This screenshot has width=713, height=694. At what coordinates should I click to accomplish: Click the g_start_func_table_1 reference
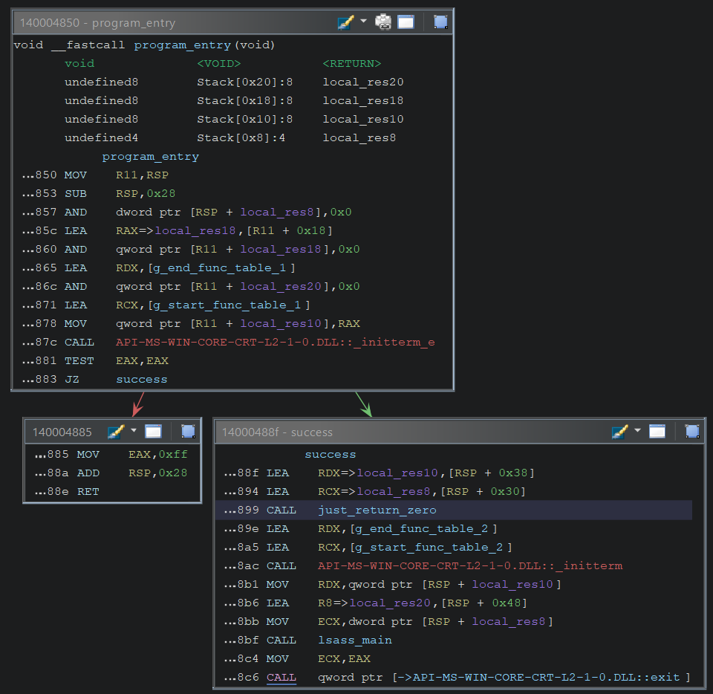pos(227,305)
